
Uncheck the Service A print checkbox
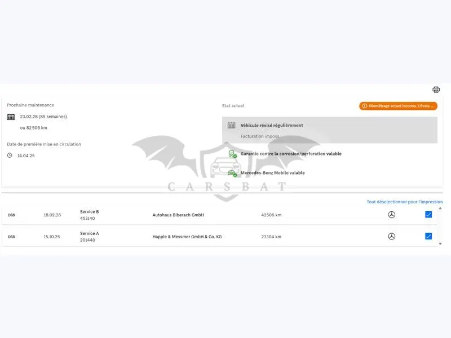[428, 236]
